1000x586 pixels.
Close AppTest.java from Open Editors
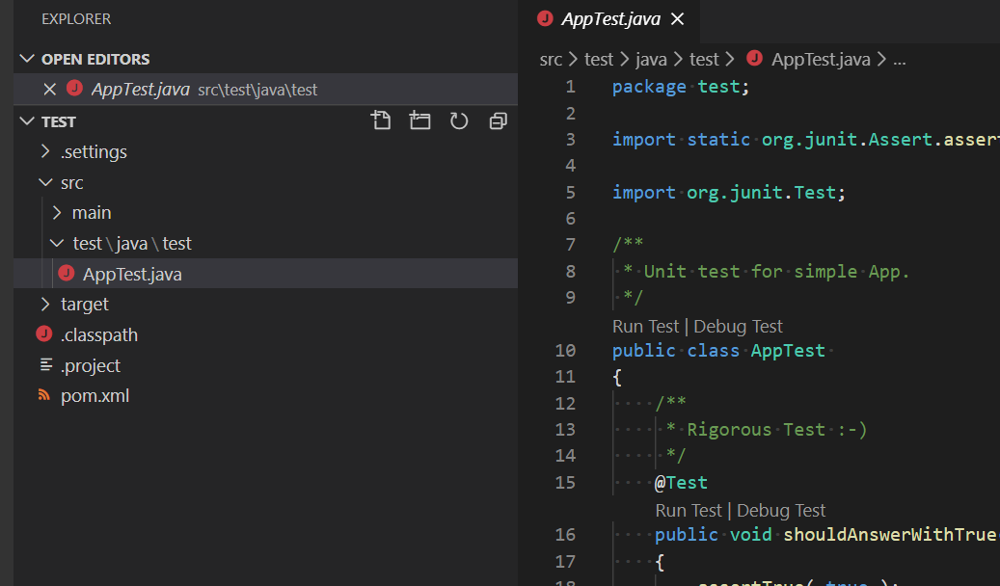tap(48, 88)
